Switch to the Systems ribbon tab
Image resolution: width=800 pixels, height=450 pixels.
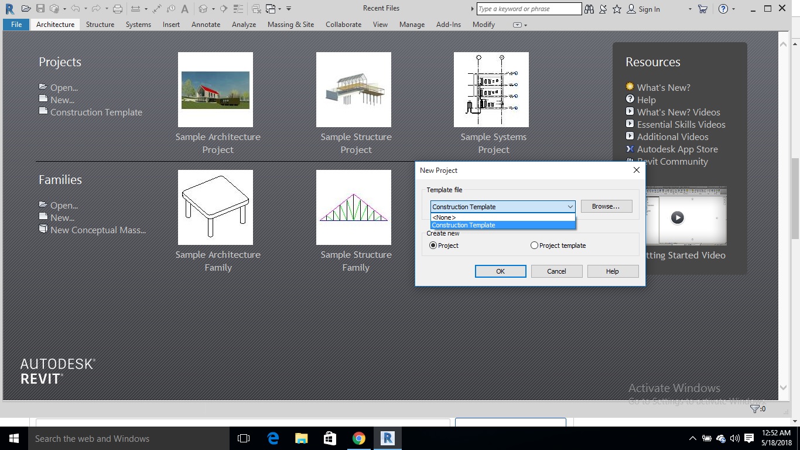tap(138, 25)
